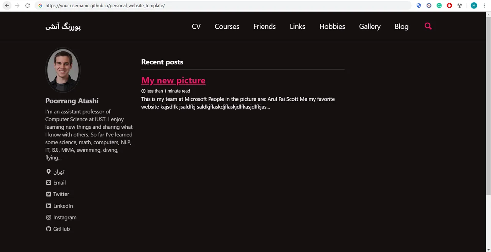Open the radiation-symbol extension icon
491x252 pixels.
point(460,6)
